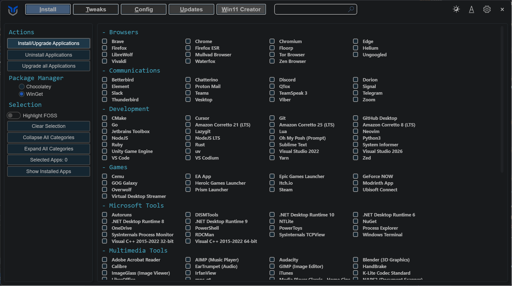Close the WinUtil window
This screenshot has width=512, height=286.
502,9
